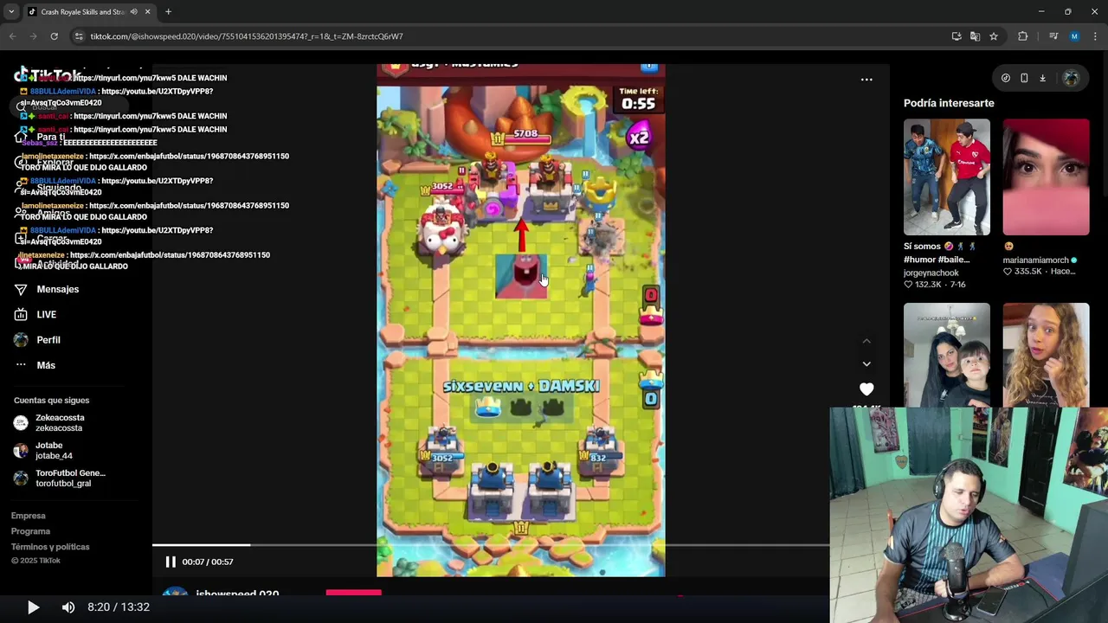
Task: Click the Mensajes paper plane icon
Action: (x=21, y=289)
